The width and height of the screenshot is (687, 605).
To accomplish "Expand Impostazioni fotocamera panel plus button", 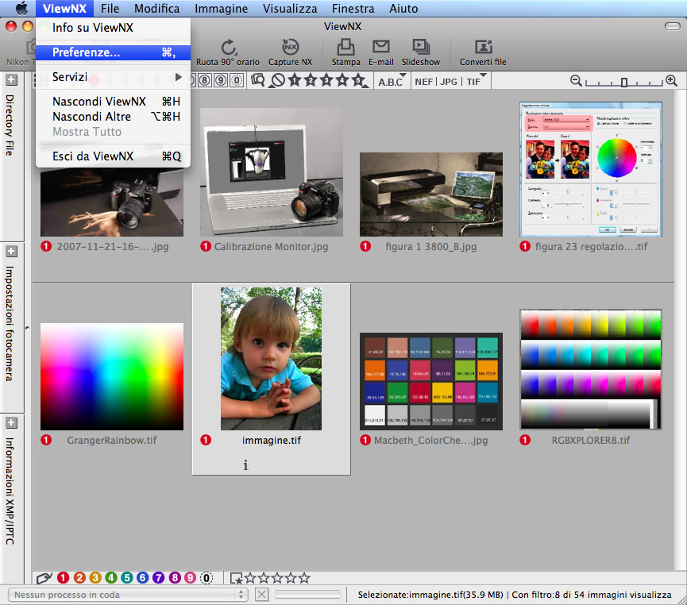I will click(11, 251).
